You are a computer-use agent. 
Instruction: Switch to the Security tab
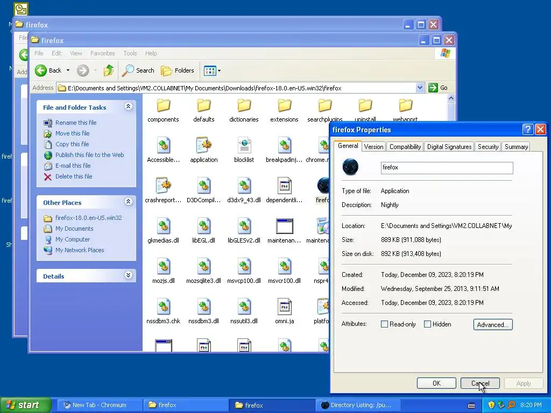(488, 147)
